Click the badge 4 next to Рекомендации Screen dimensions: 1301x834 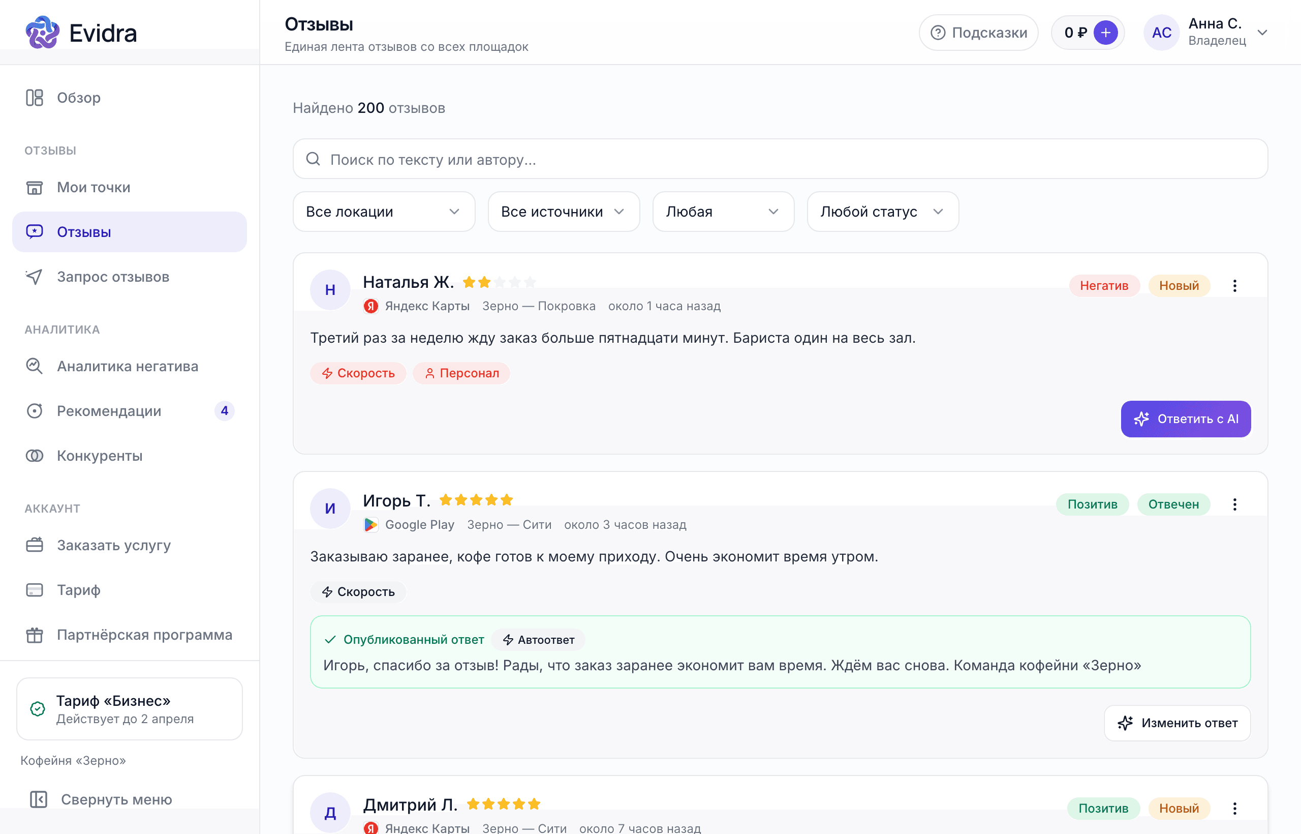[x=224, y=411]
